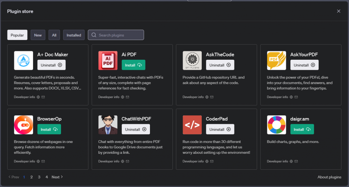Visit Ai PDF developer website globe icon

pos(123,97)
